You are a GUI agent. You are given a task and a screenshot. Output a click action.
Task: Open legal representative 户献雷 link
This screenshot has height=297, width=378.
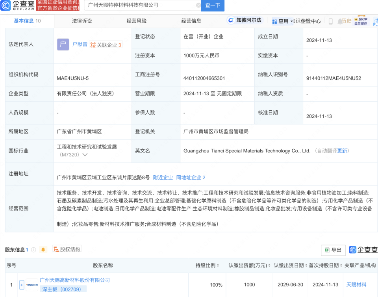tap(80, 45)
